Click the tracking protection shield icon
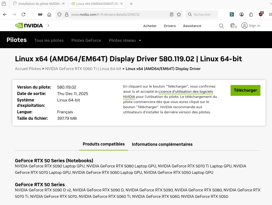This screenshot has height=205, width=272. [59, 14]
